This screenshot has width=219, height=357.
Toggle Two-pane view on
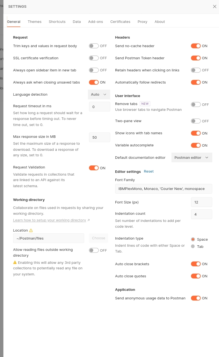point(196,121)
